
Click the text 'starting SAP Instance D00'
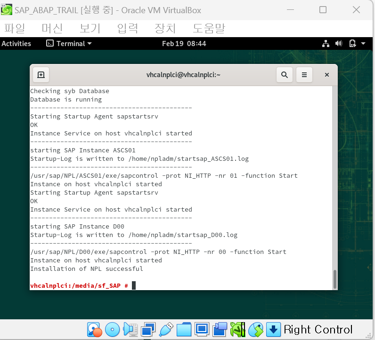(77, 226)
